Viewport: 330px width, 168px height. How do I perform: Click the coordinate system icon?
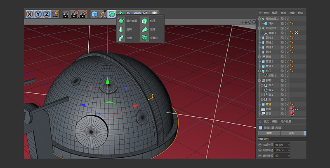tap(55, 14)
